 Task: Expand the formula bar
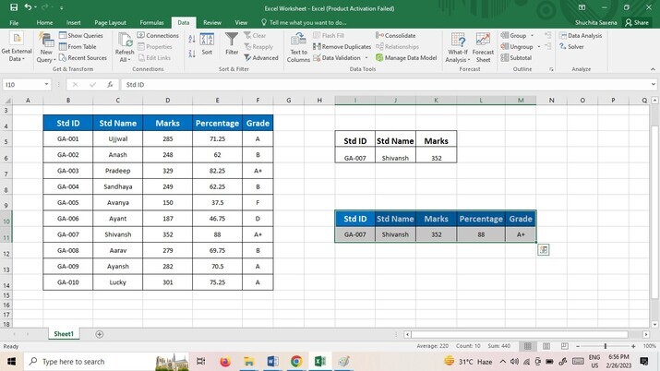coord(653,85)
